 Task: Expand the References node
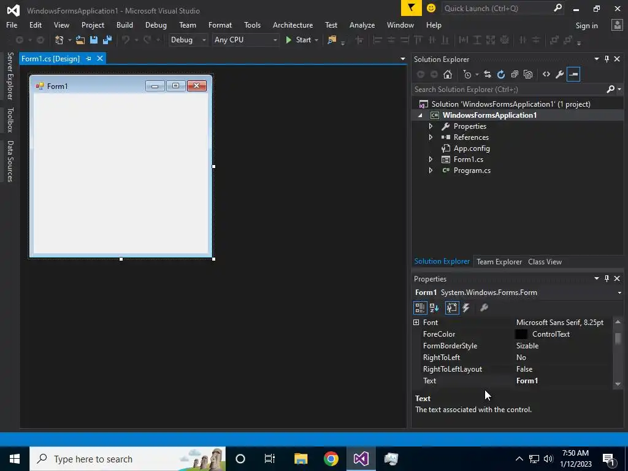431,137
